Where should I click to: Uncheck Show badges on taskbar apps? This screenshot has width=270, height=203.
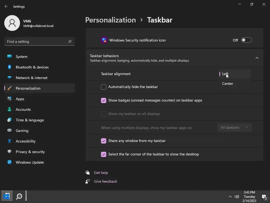coord(103,100)
